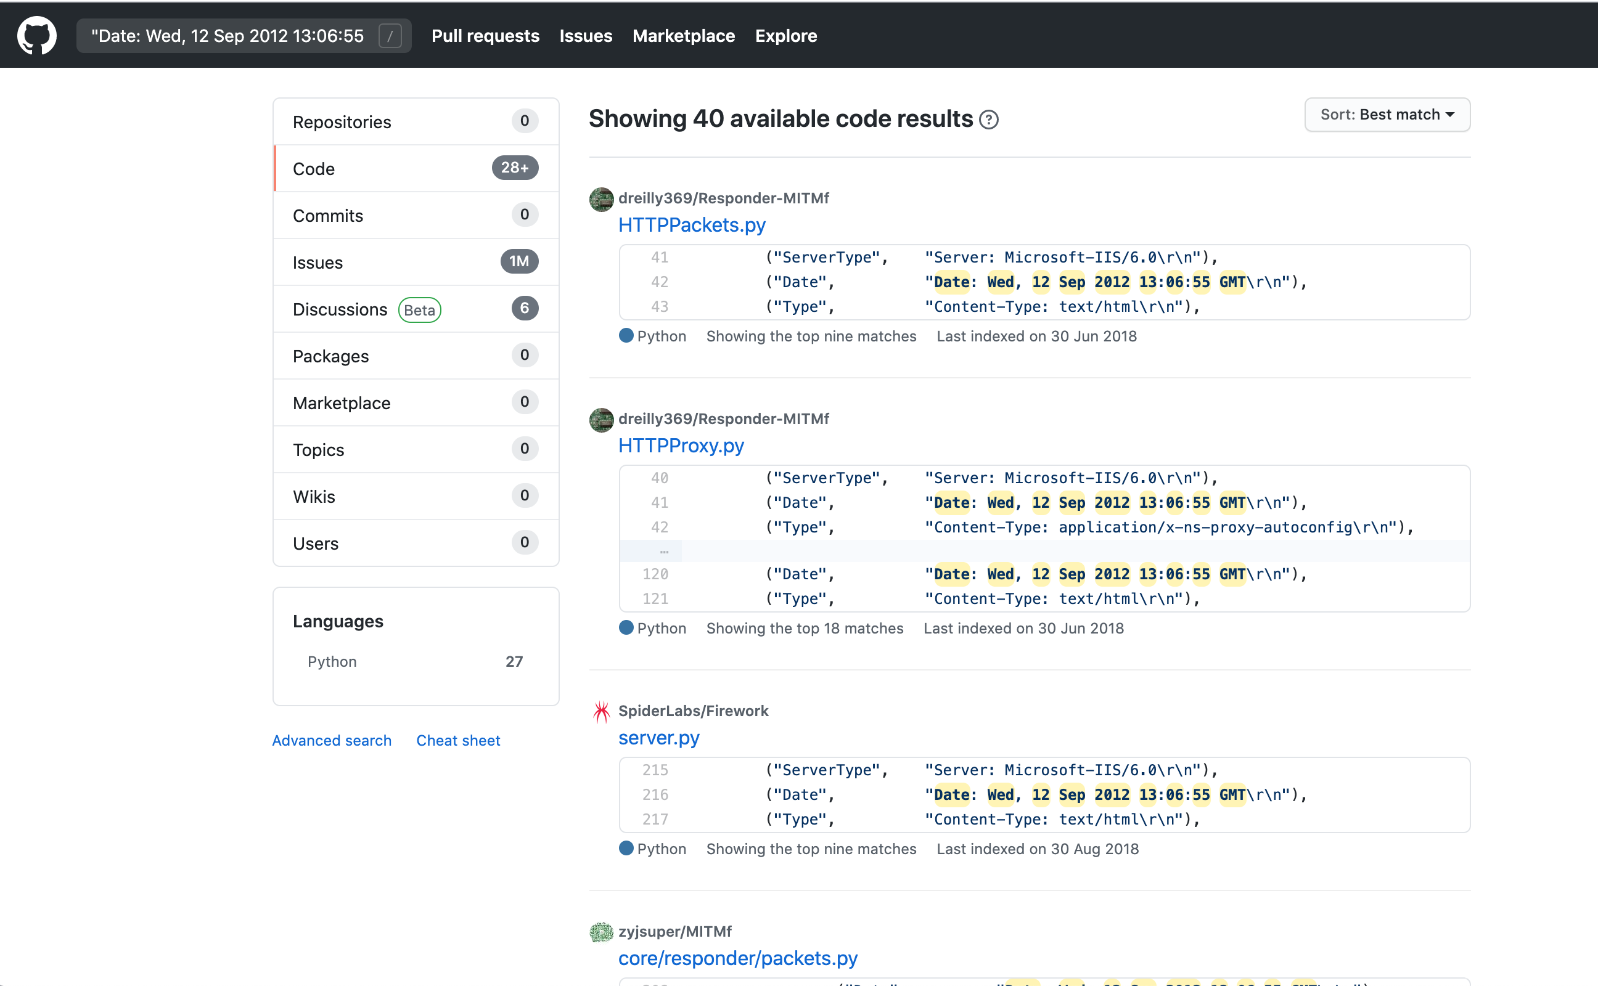Expand hidden lines ellipsis in HTTPProxy.py

[x=663, y=551]
